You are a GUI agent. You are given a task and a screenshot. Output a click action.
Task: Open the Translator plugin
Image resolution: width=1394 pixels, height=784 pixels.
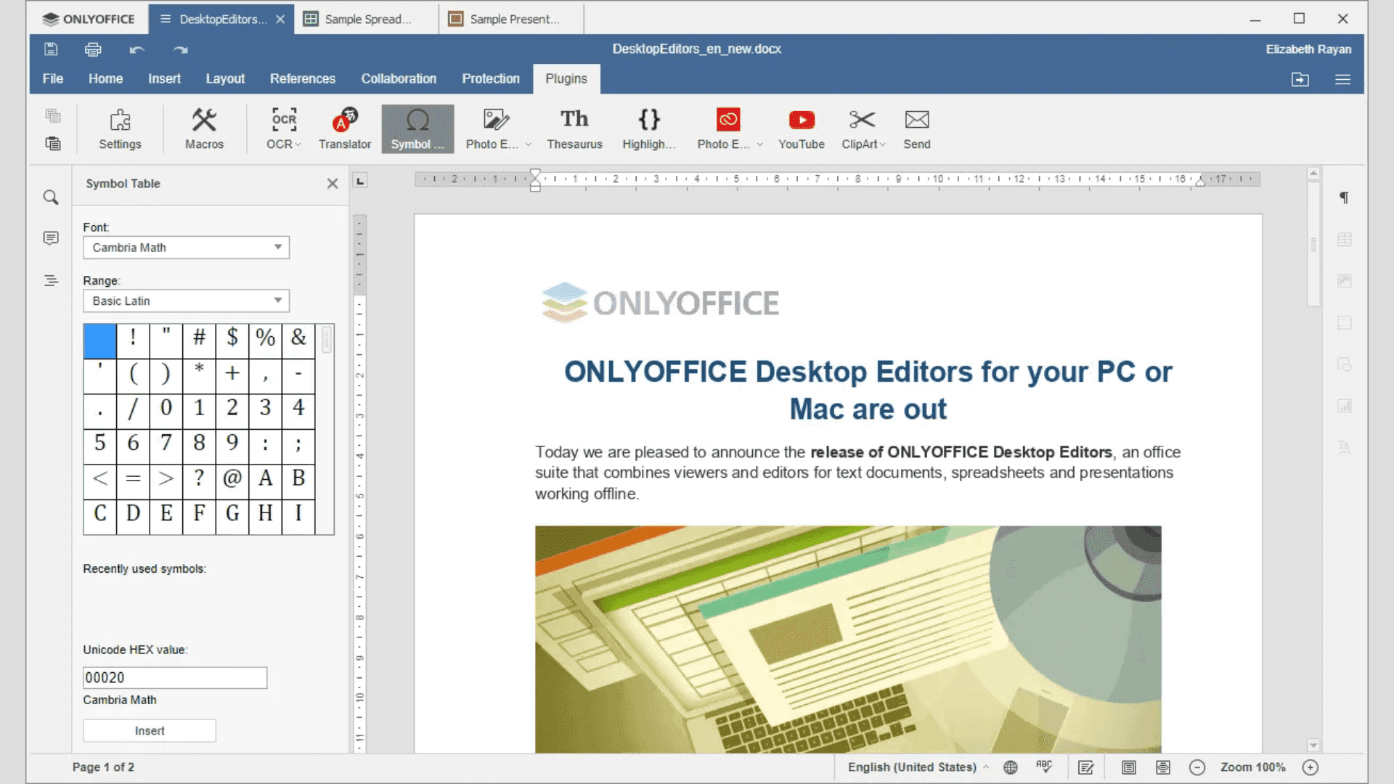pyautogui.click(x=345, y=129)
